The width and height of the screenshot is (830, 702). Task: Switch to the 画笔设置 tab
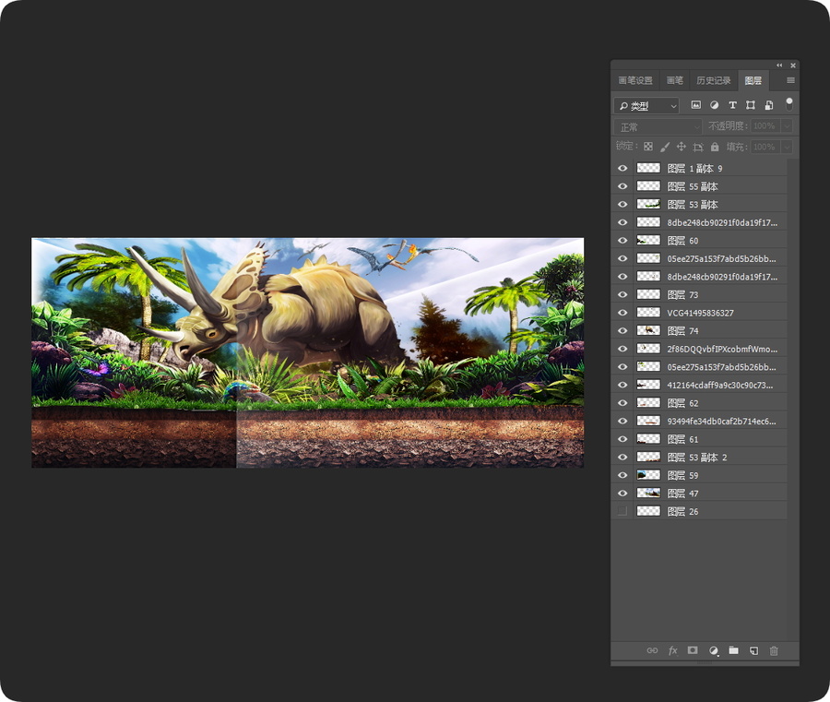[635, 80]
